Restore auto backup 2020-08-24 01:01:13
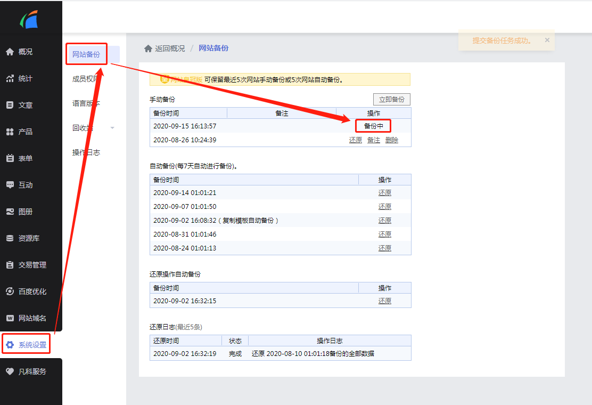592x405 pixels. click(385, 248)
